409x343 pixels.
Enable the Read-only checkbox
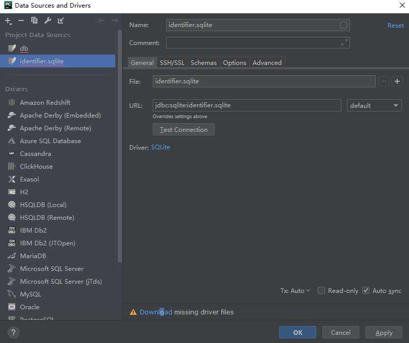(x=321, y=290)
